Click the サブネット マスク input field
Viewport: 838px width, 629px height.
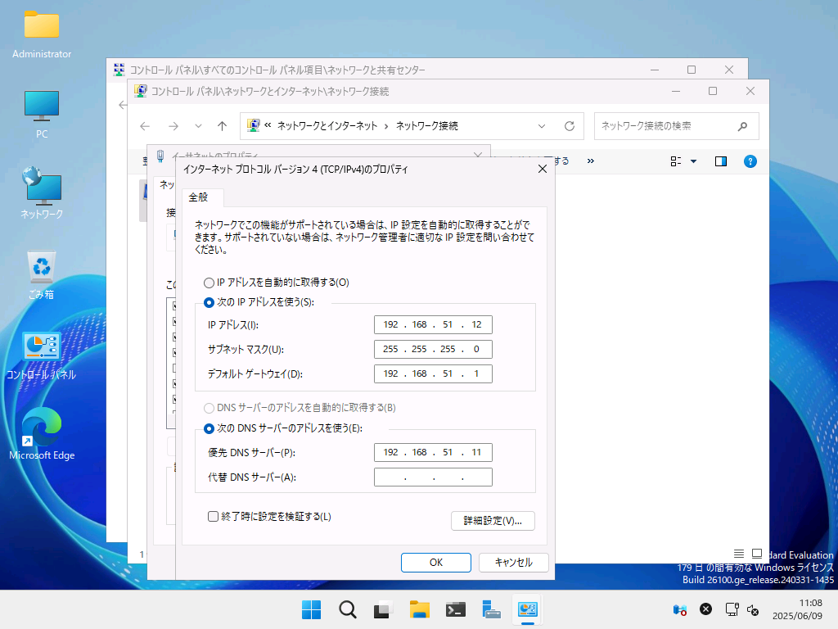tap(433, 349)
